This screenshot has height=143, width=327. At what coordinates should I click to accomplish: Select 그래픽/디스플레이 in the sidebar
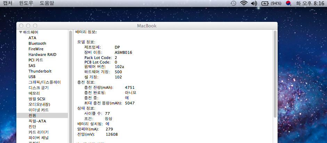45,82
